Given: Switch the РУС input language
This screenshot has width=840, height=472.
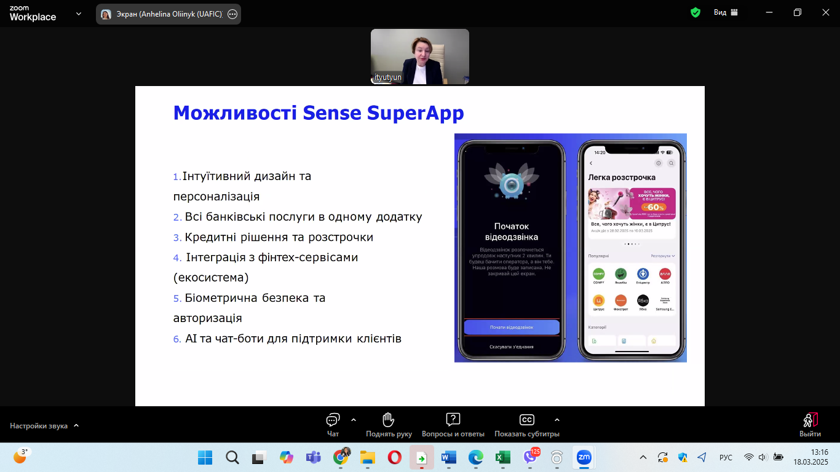Looking at the screenshot, I should (726, 457).
